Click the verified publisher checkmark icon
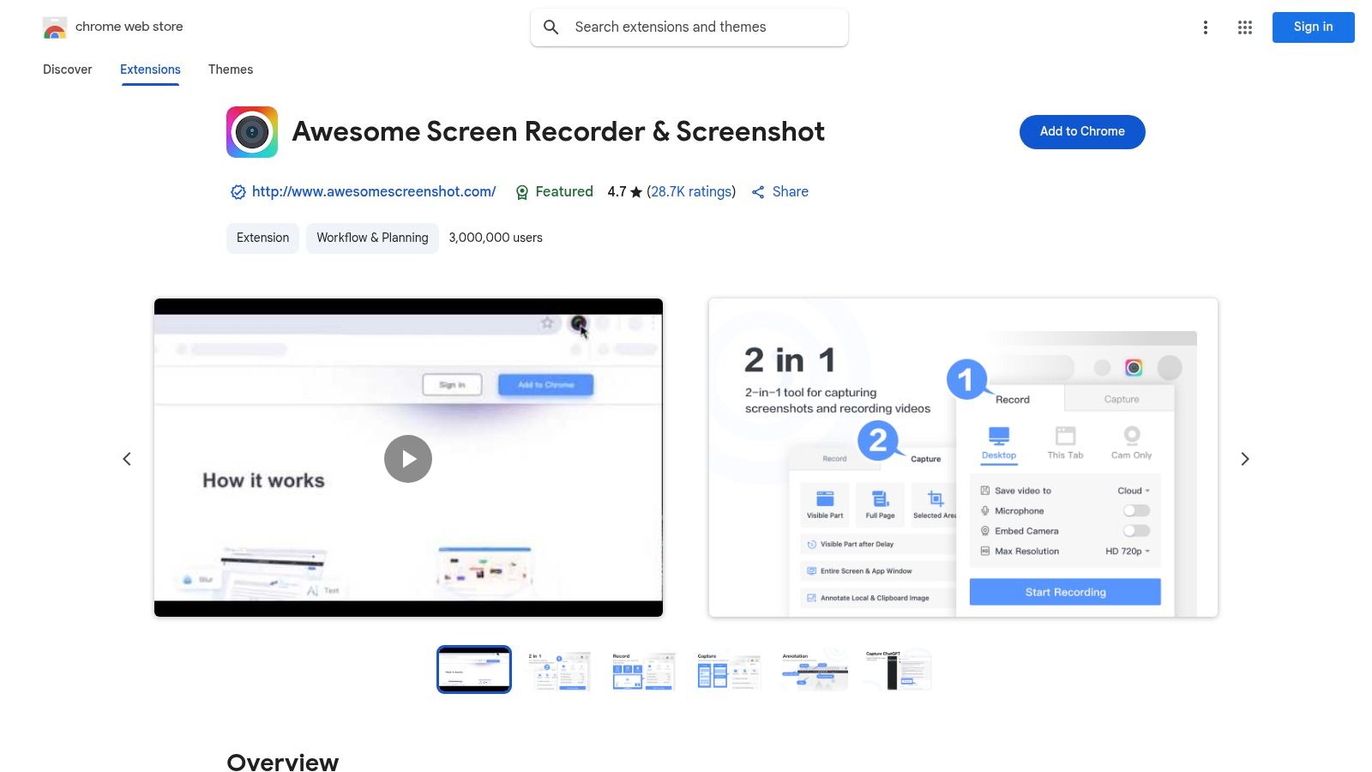Image resolution: width=1372 pixels, height=772 pixels. [238, 191]
